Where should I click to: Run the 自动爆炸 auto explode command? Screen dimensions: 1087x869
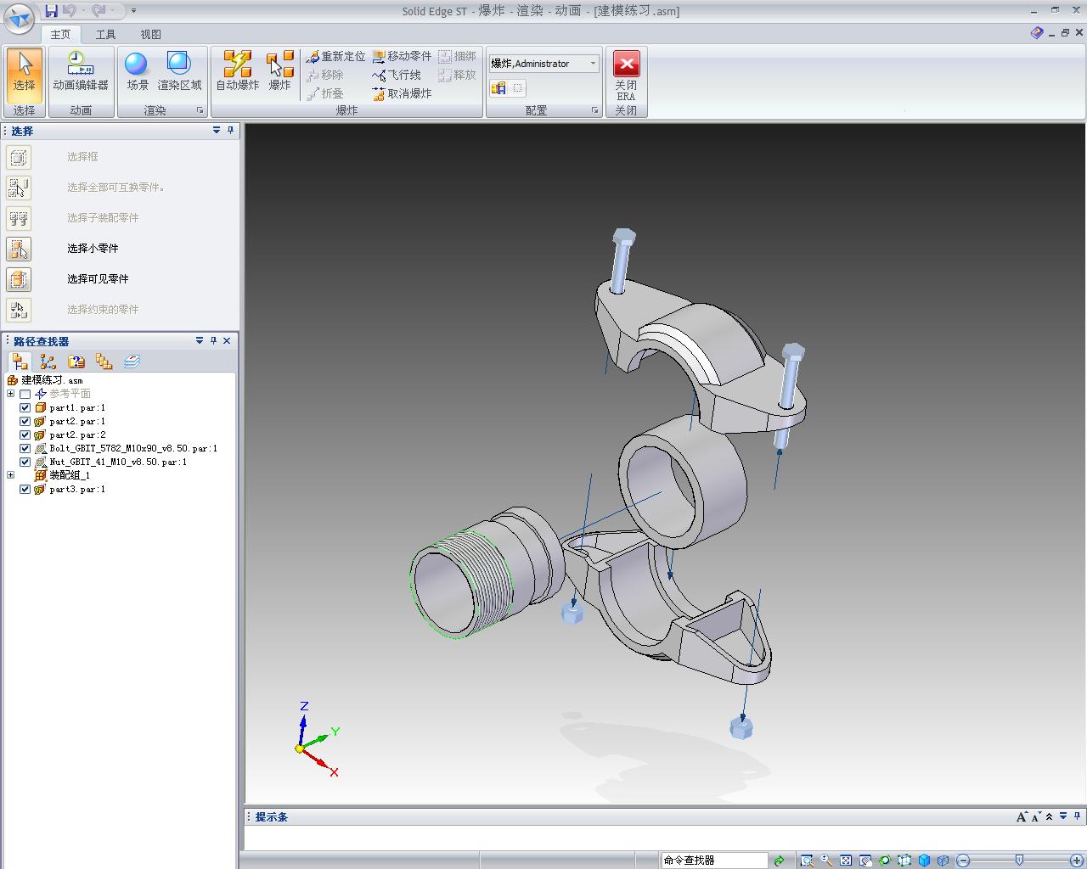[237, 71]
